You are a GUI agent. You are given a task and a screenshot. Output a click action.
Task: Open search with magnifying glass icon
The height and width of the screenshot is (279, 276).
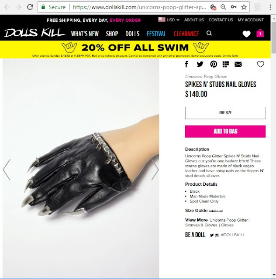point(209,33)
